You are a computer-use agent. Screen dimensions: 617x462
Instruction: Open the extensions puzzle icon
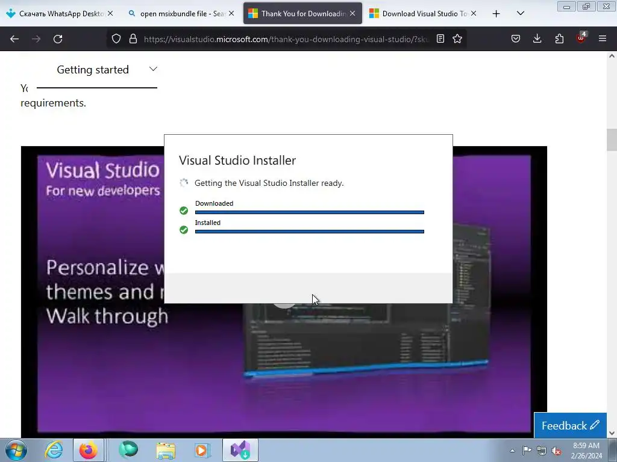559,39
